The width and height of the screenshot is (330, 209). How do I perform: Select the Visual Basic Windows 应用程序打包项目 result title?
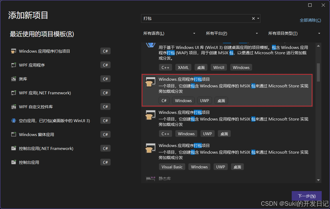[x=184, y=145]
